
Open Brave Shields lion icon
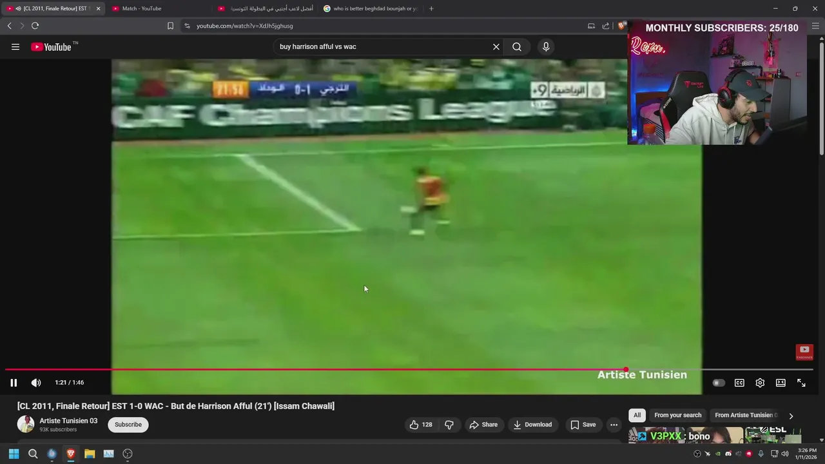tap(621, 26)
